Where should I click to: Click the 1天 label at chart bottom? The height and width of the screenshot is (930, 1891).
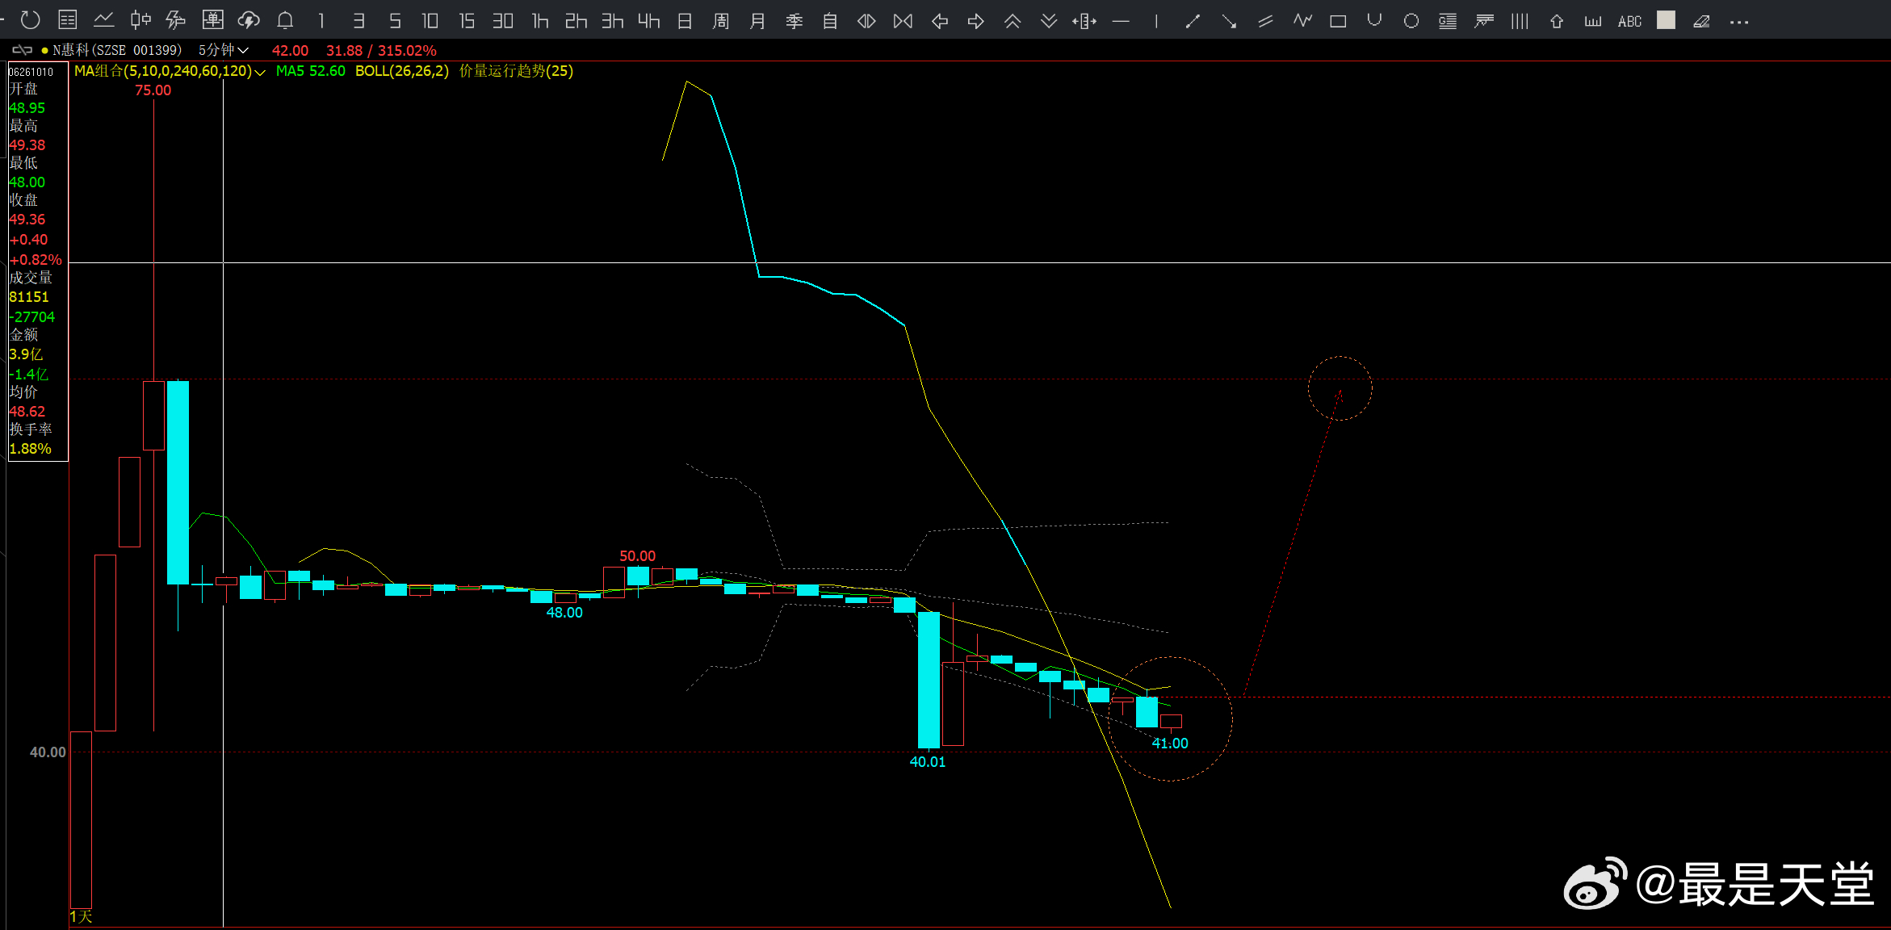(81, 917)
